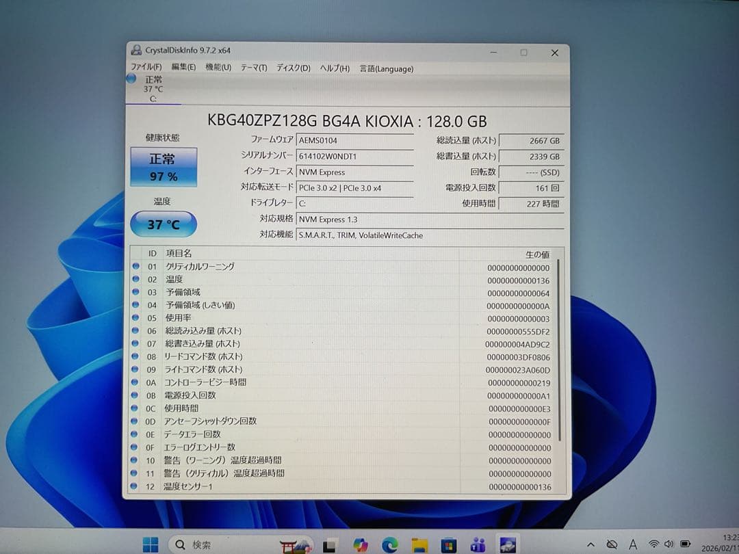Select row 06 総読み込み量 (ホスト)
The height and width of the screenshot is (554, 739).
tap(343, 331)
